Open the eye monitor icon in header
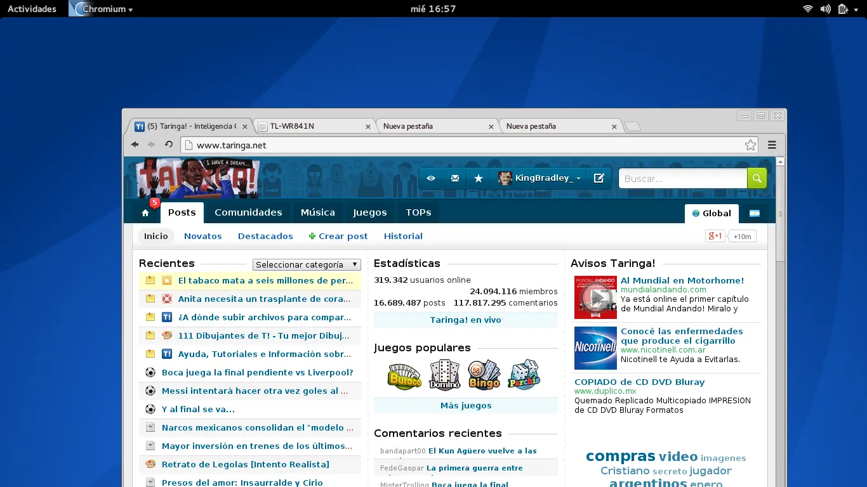This screenshot has height=487, width=867. (430, 178)
